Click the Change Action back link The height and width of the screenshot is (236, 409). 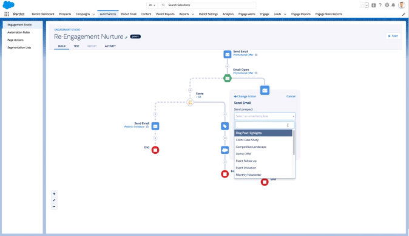click(x=245, y=97)
